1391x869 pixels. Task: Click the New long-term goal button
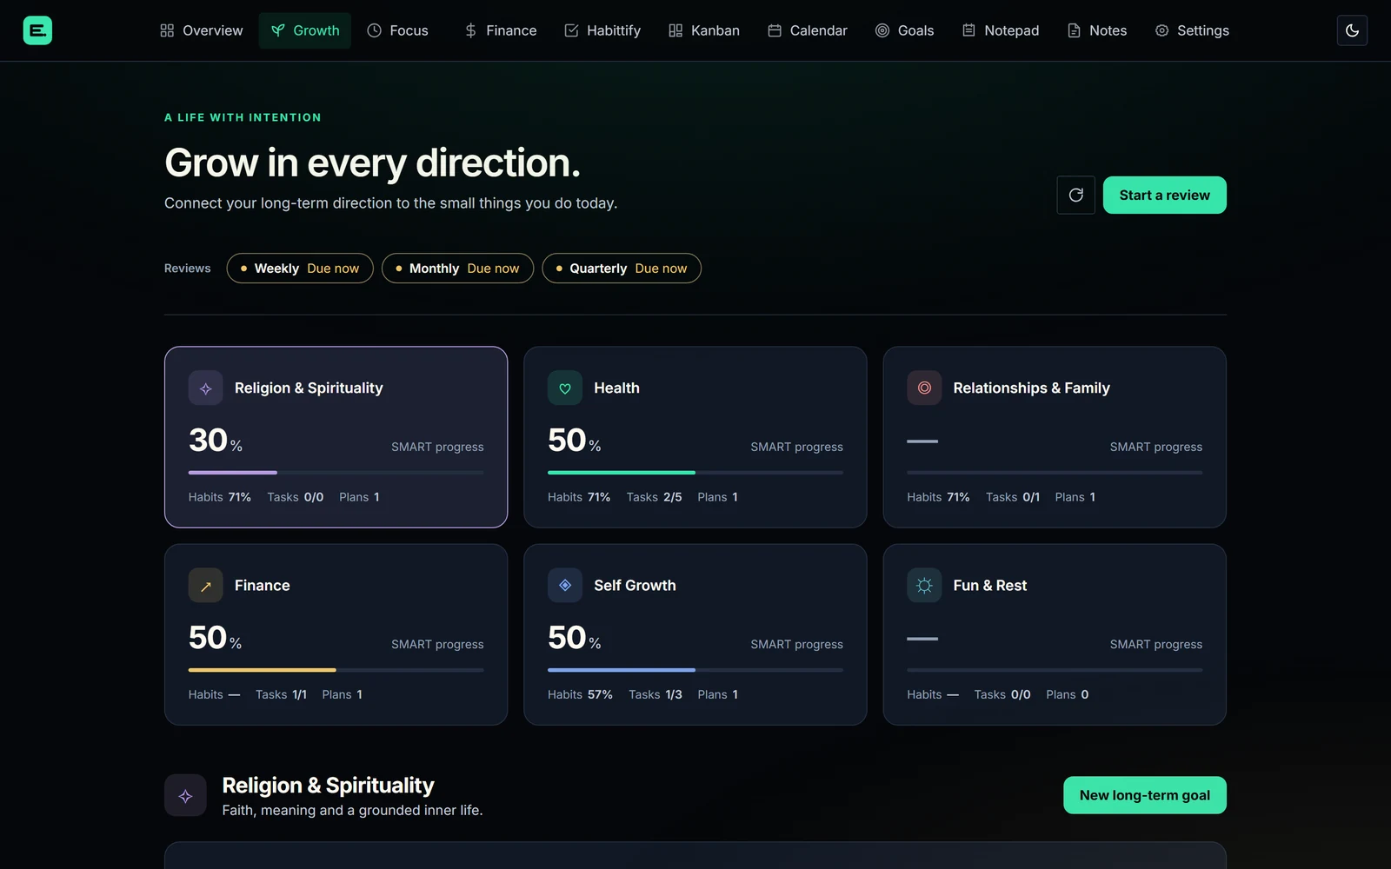tap(1145, 795)
